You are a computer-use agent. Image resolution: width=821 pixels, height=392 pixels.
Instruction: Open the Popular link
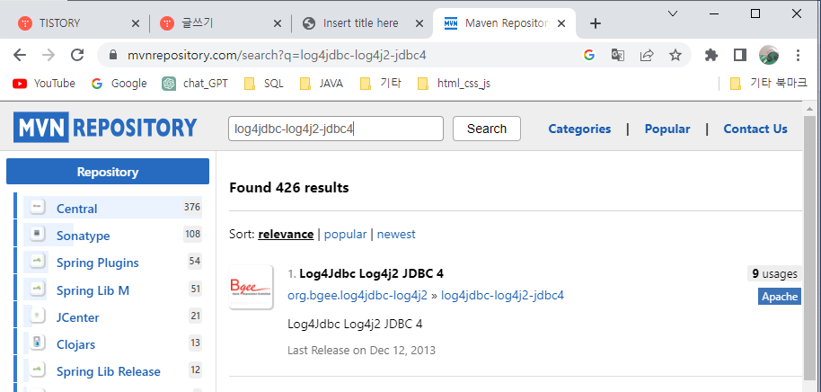[x=667, y=129]
